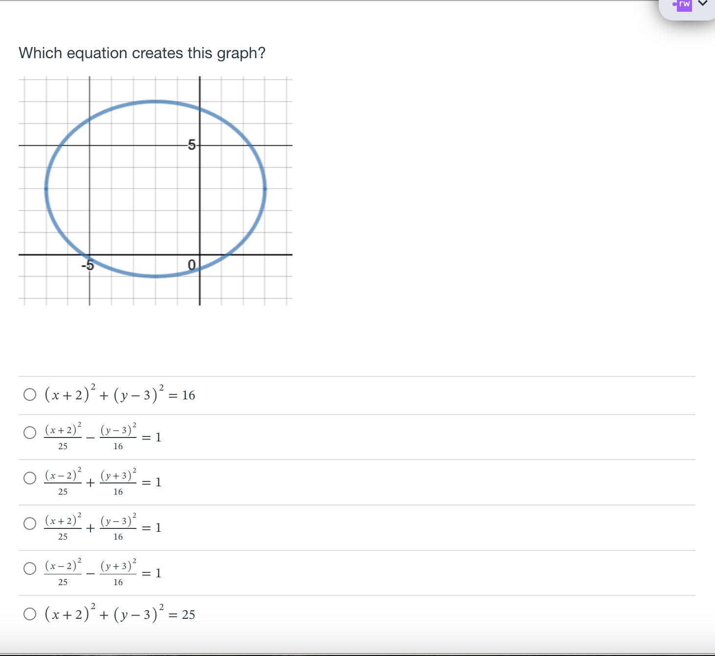Click the equation label next to the first radio
The image size is (715, 656).
coord(120,394)
